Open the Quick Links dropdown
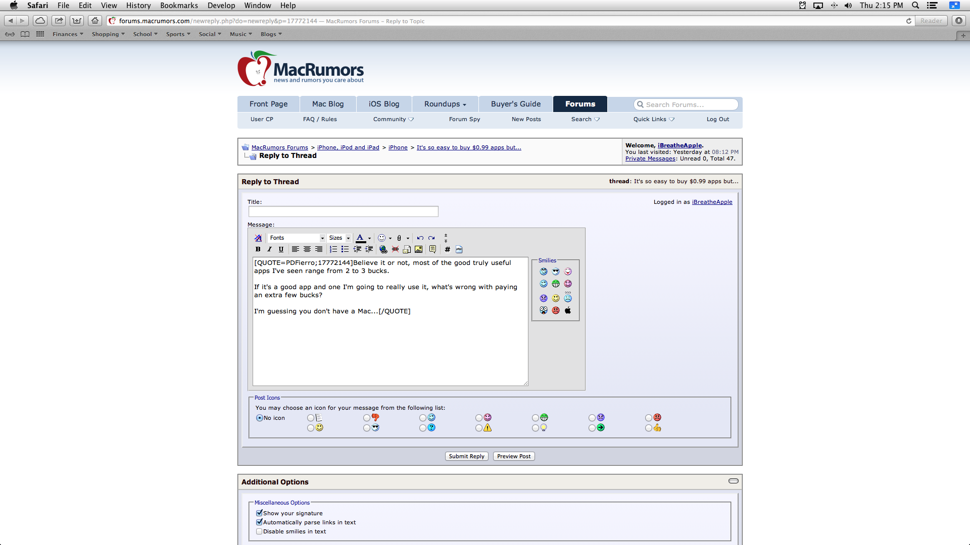 (654, 119)
